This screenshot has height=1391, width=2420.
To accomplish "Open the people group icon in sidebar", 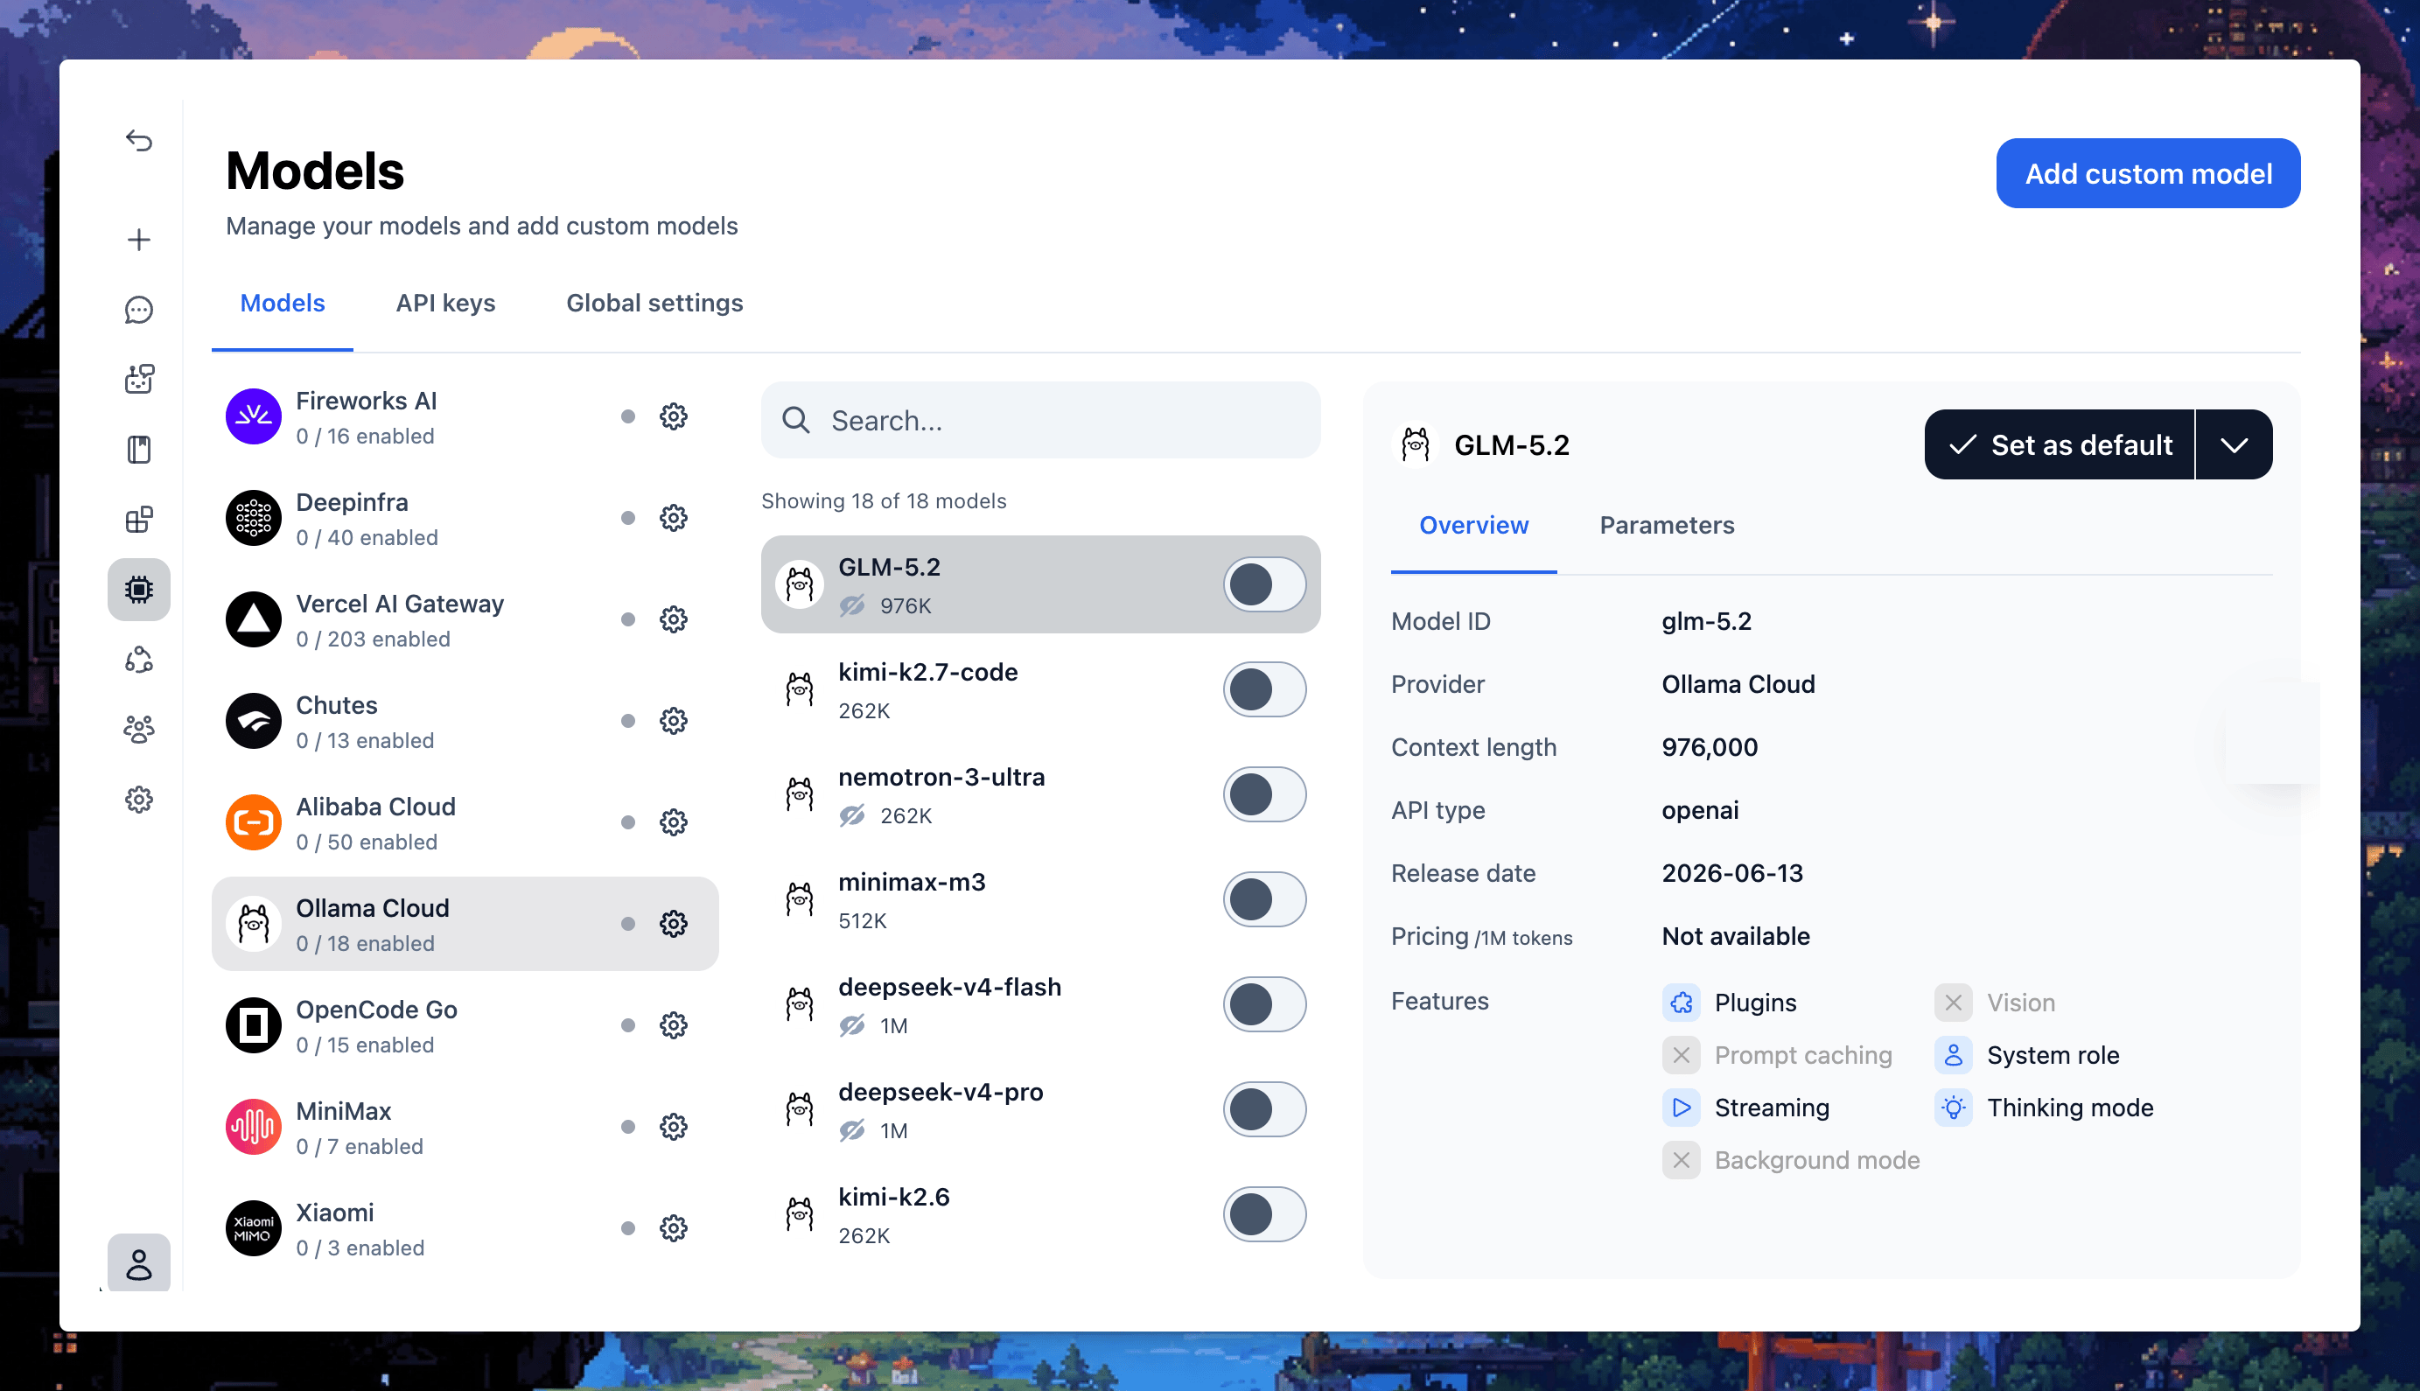I will pos(139,730).
